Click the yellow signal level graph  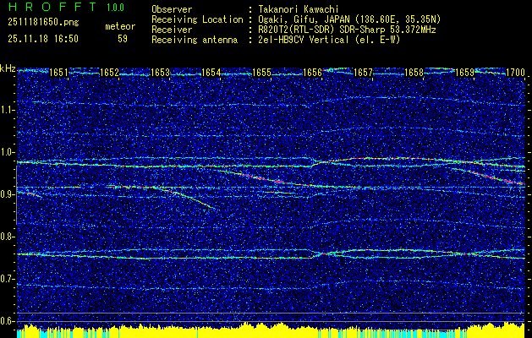(271, 330)
